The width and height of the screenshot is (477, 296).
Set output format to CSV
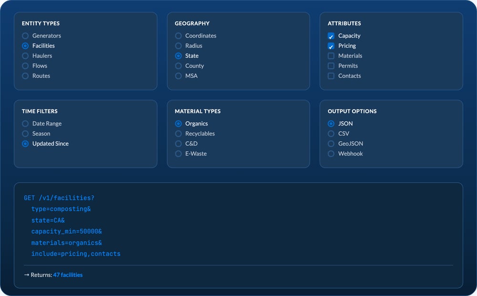click(x=331, y=134)
